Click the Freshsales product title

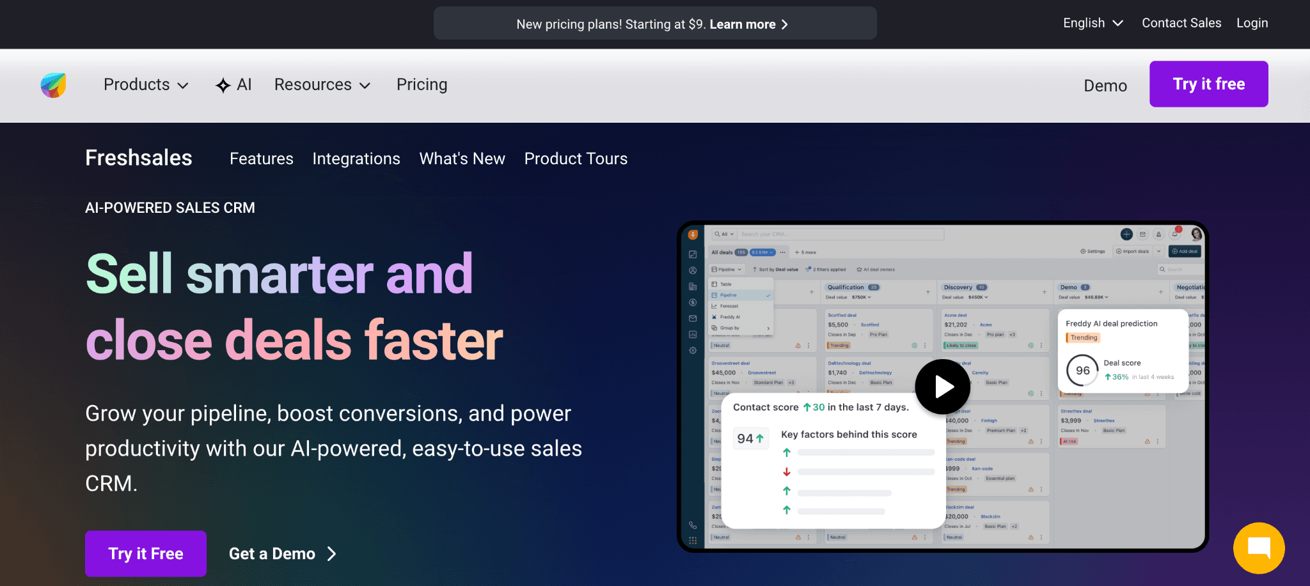[139, 158]
